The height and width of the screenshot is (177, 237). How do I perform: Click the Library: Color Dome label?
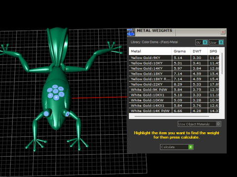point(154,42)
